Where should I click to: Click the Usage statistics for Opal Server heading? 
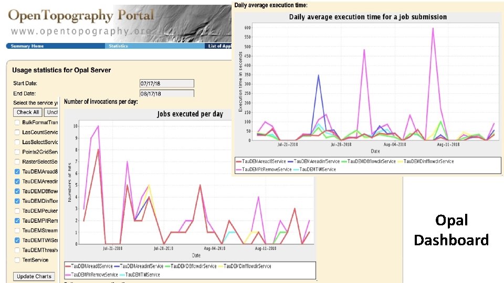(x=61, y=70)
